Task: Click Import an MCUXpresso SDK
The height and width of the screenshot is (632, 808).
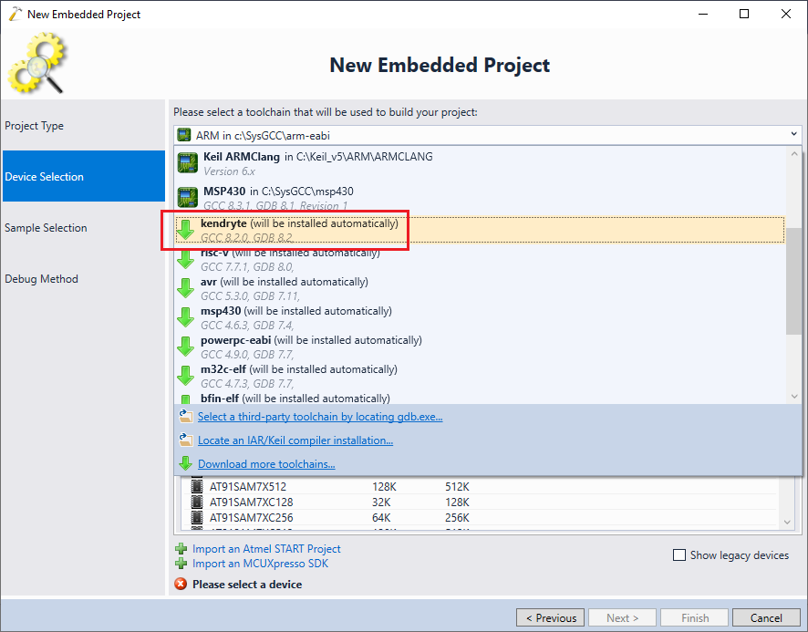Action: pyautogui.click(x=260, y=564)
